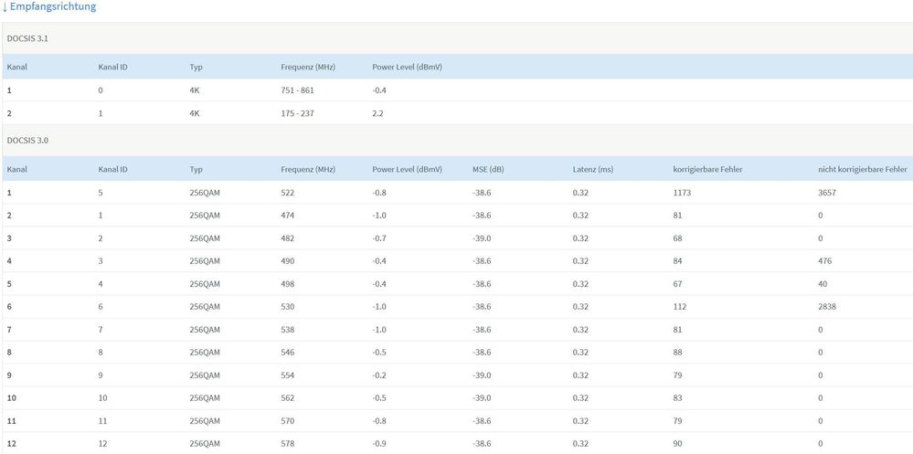
Task: Click the correctable errors value 1173
Action: 682,192
